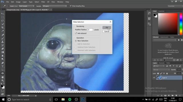Switch to the Channels tab

point(162,63)
